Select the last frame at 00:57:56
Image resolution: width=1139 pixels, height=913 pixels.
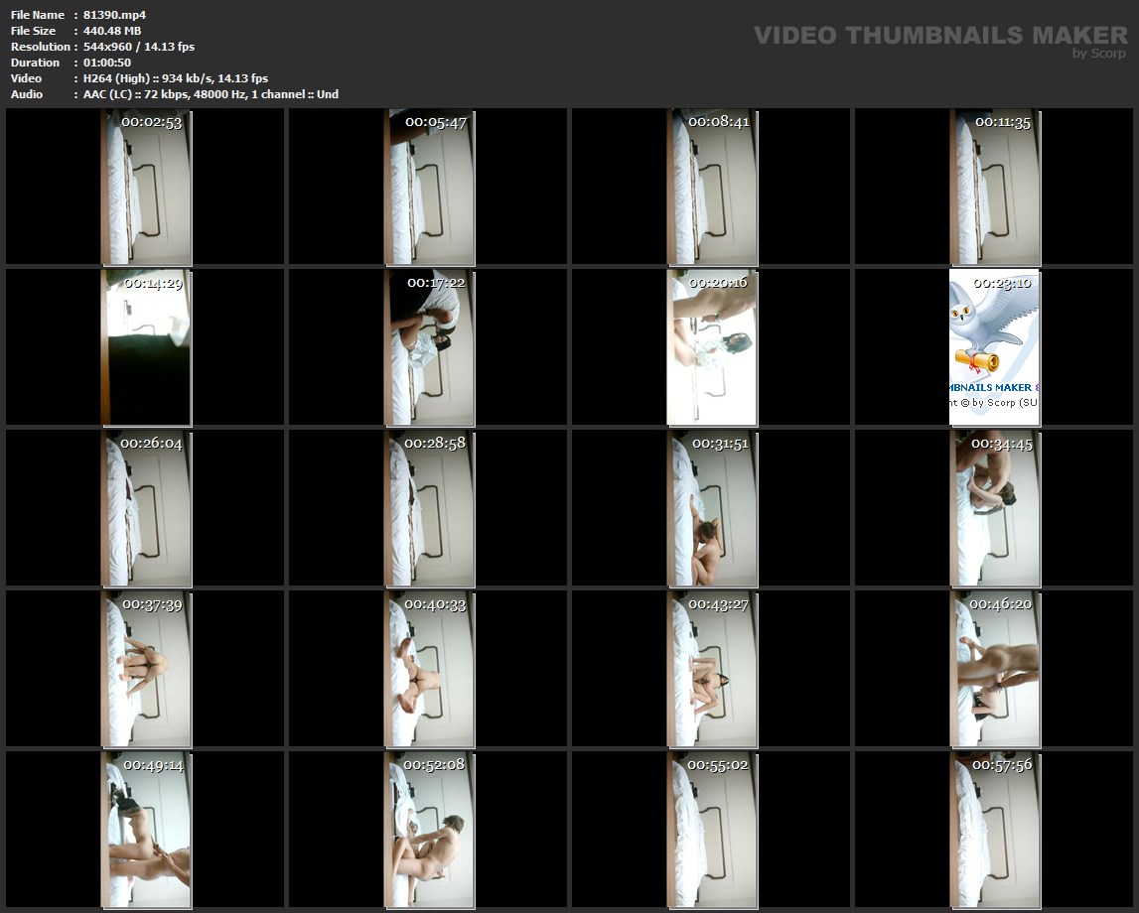(x=995, y=830)
